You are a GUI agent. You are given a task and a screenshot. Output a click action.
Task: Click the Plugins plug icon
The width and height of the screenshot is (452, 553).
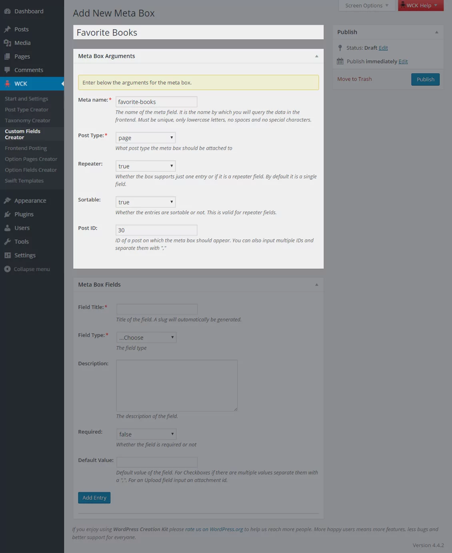coord(7,214)
